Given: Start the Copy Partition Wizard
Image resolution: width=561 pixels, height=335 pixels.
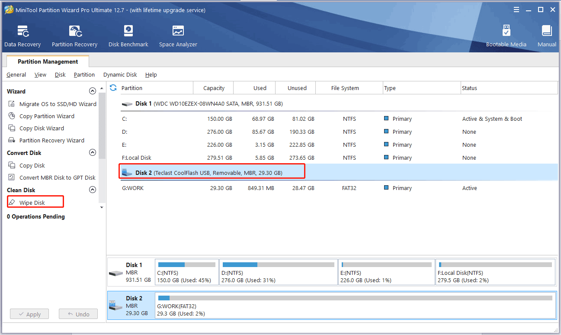Looking at the screenshot, I should click(47, 116).
